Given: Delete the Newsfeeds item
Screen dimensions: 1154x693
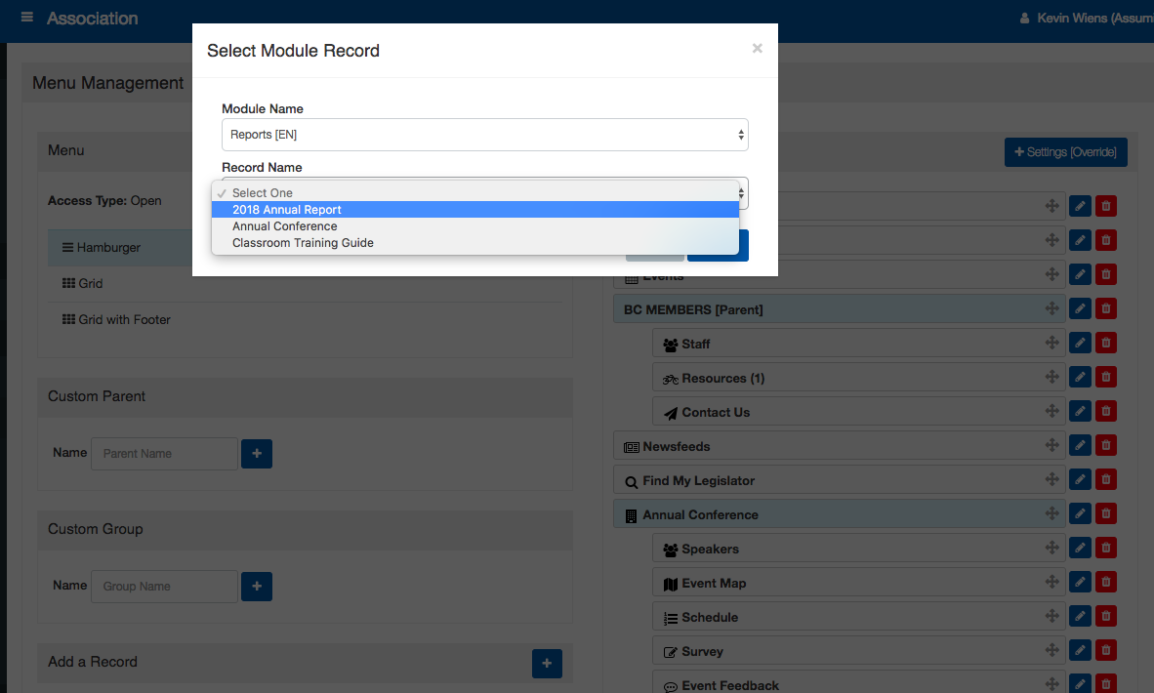Looking at the screenshot, I should click(1105, 446).
